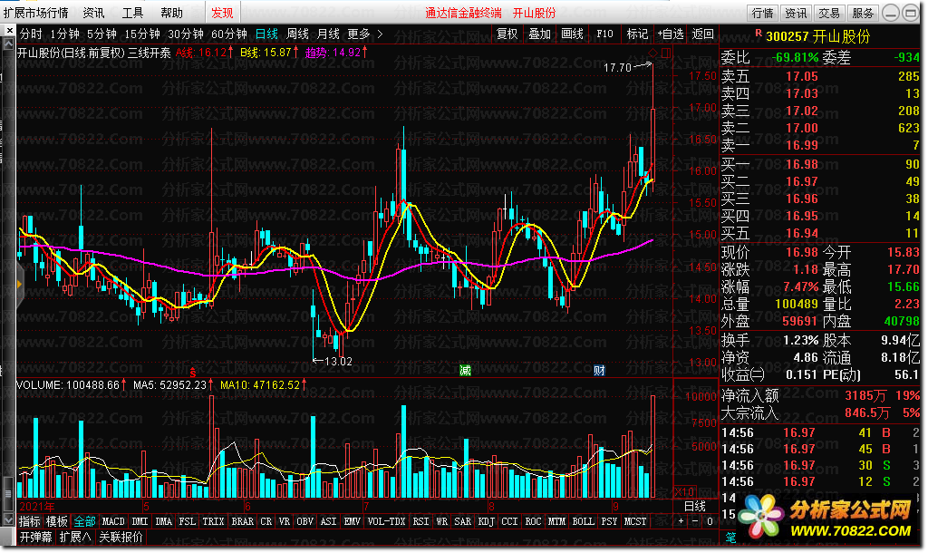Choose the VOL-TDX indicator
The image size is (928, 553).
pos(386,521)
